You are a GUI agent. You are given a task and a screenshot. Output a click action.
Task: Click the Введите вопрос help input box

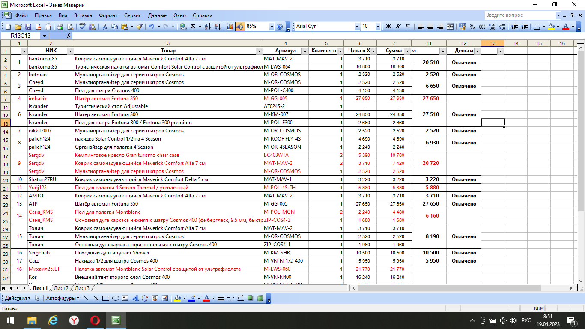coord(520,15)
